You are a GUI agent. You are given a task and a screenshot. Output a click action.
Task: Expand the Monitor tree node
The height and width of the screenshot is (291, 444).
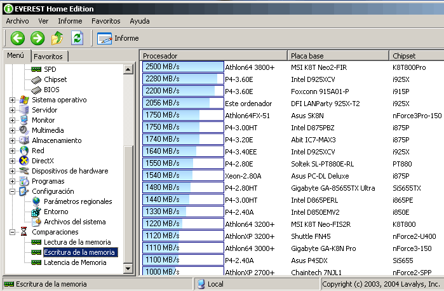12,121
